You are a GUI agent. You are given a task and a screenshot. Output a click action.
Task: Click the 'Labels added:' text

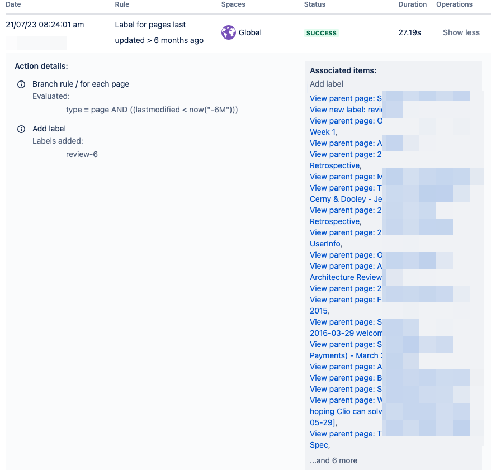coord(58,141)
